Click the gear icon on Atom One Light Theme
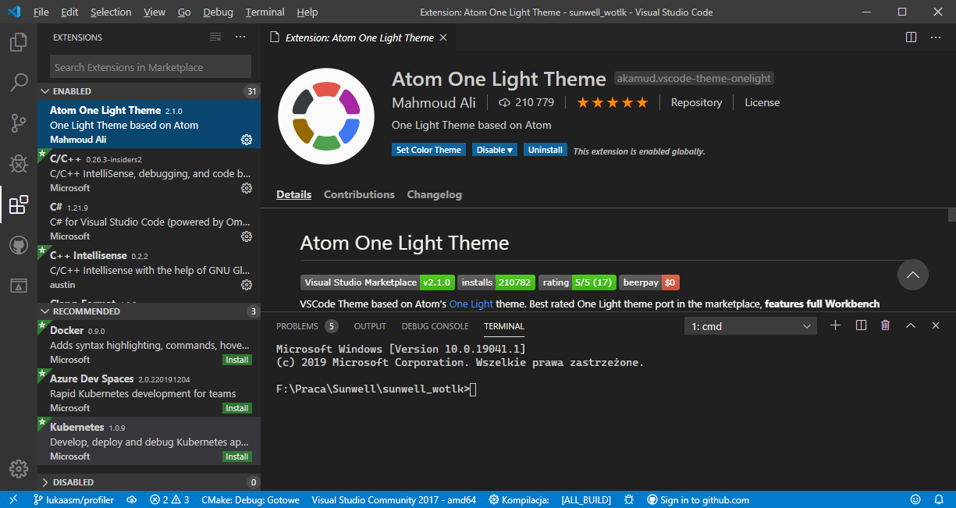Screen dimensions: 956x508 [x=247, y=140]
